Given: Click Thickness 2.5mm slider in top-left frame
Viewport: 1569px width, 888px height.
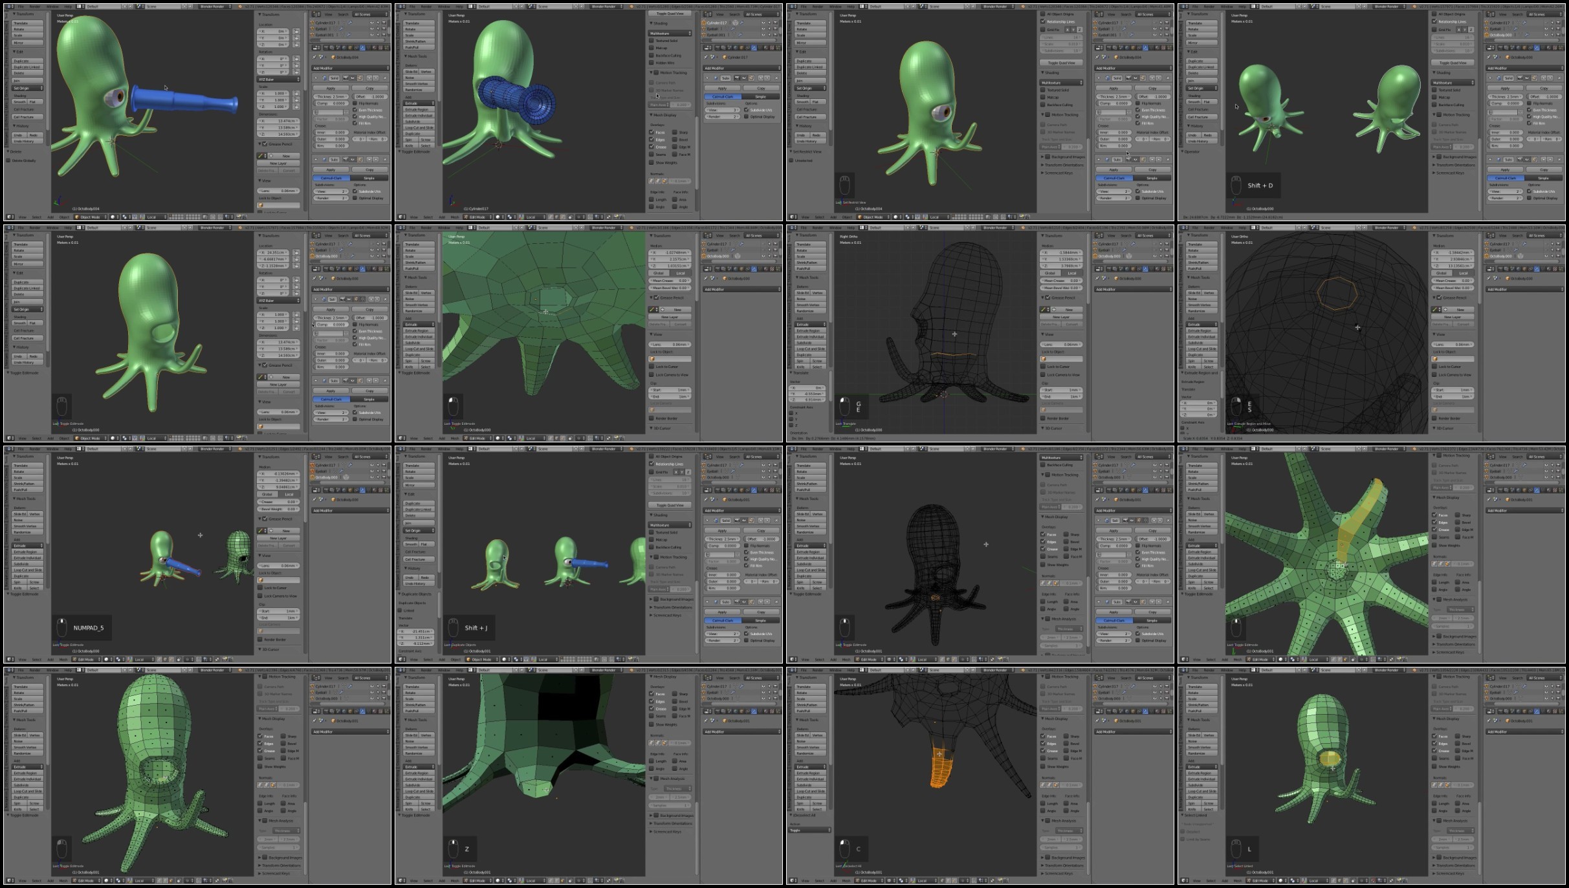Looking at the screenshot, I should tap(332, 96).
